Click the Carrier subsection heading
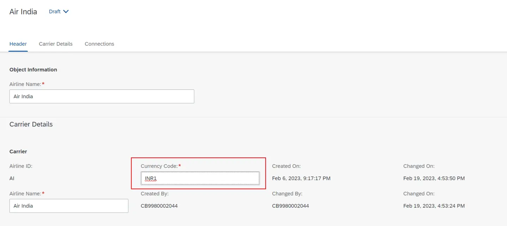507x226 pixels. pyautogui.click(x=18, y=151)
